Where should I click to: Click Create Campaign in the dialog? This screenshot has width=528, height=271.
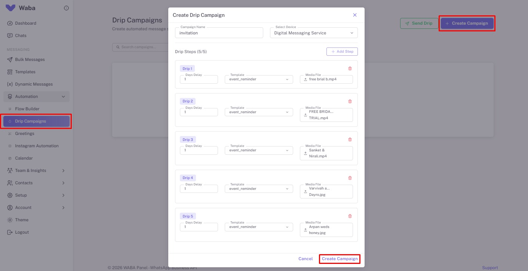[339, 259]
